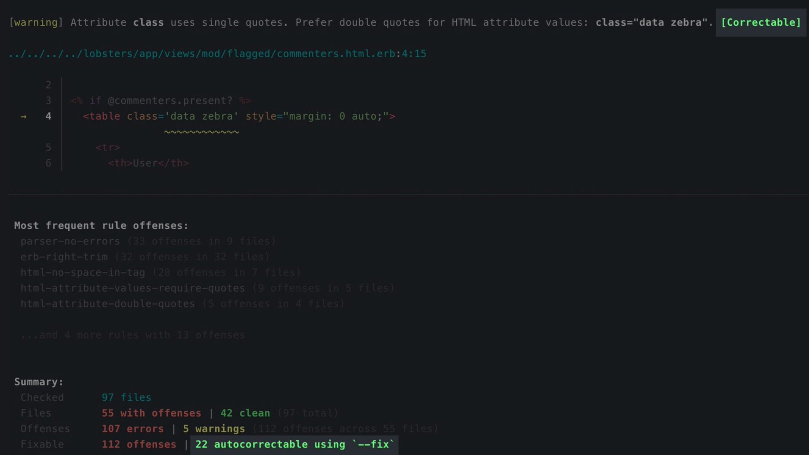Screen dimensions: 809x455
Task: Click '...and 4 more rules' text
Action: [132, 335]
